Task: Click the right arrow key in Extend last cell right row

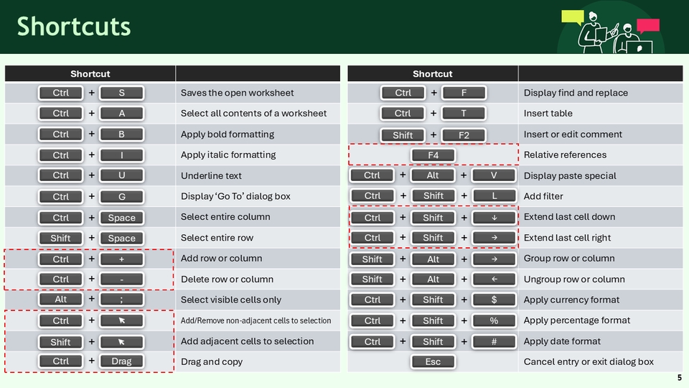Action: pos(494,238)
